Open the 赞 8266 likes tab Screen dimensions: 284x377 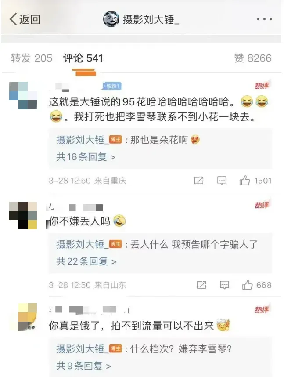(253, 58)
